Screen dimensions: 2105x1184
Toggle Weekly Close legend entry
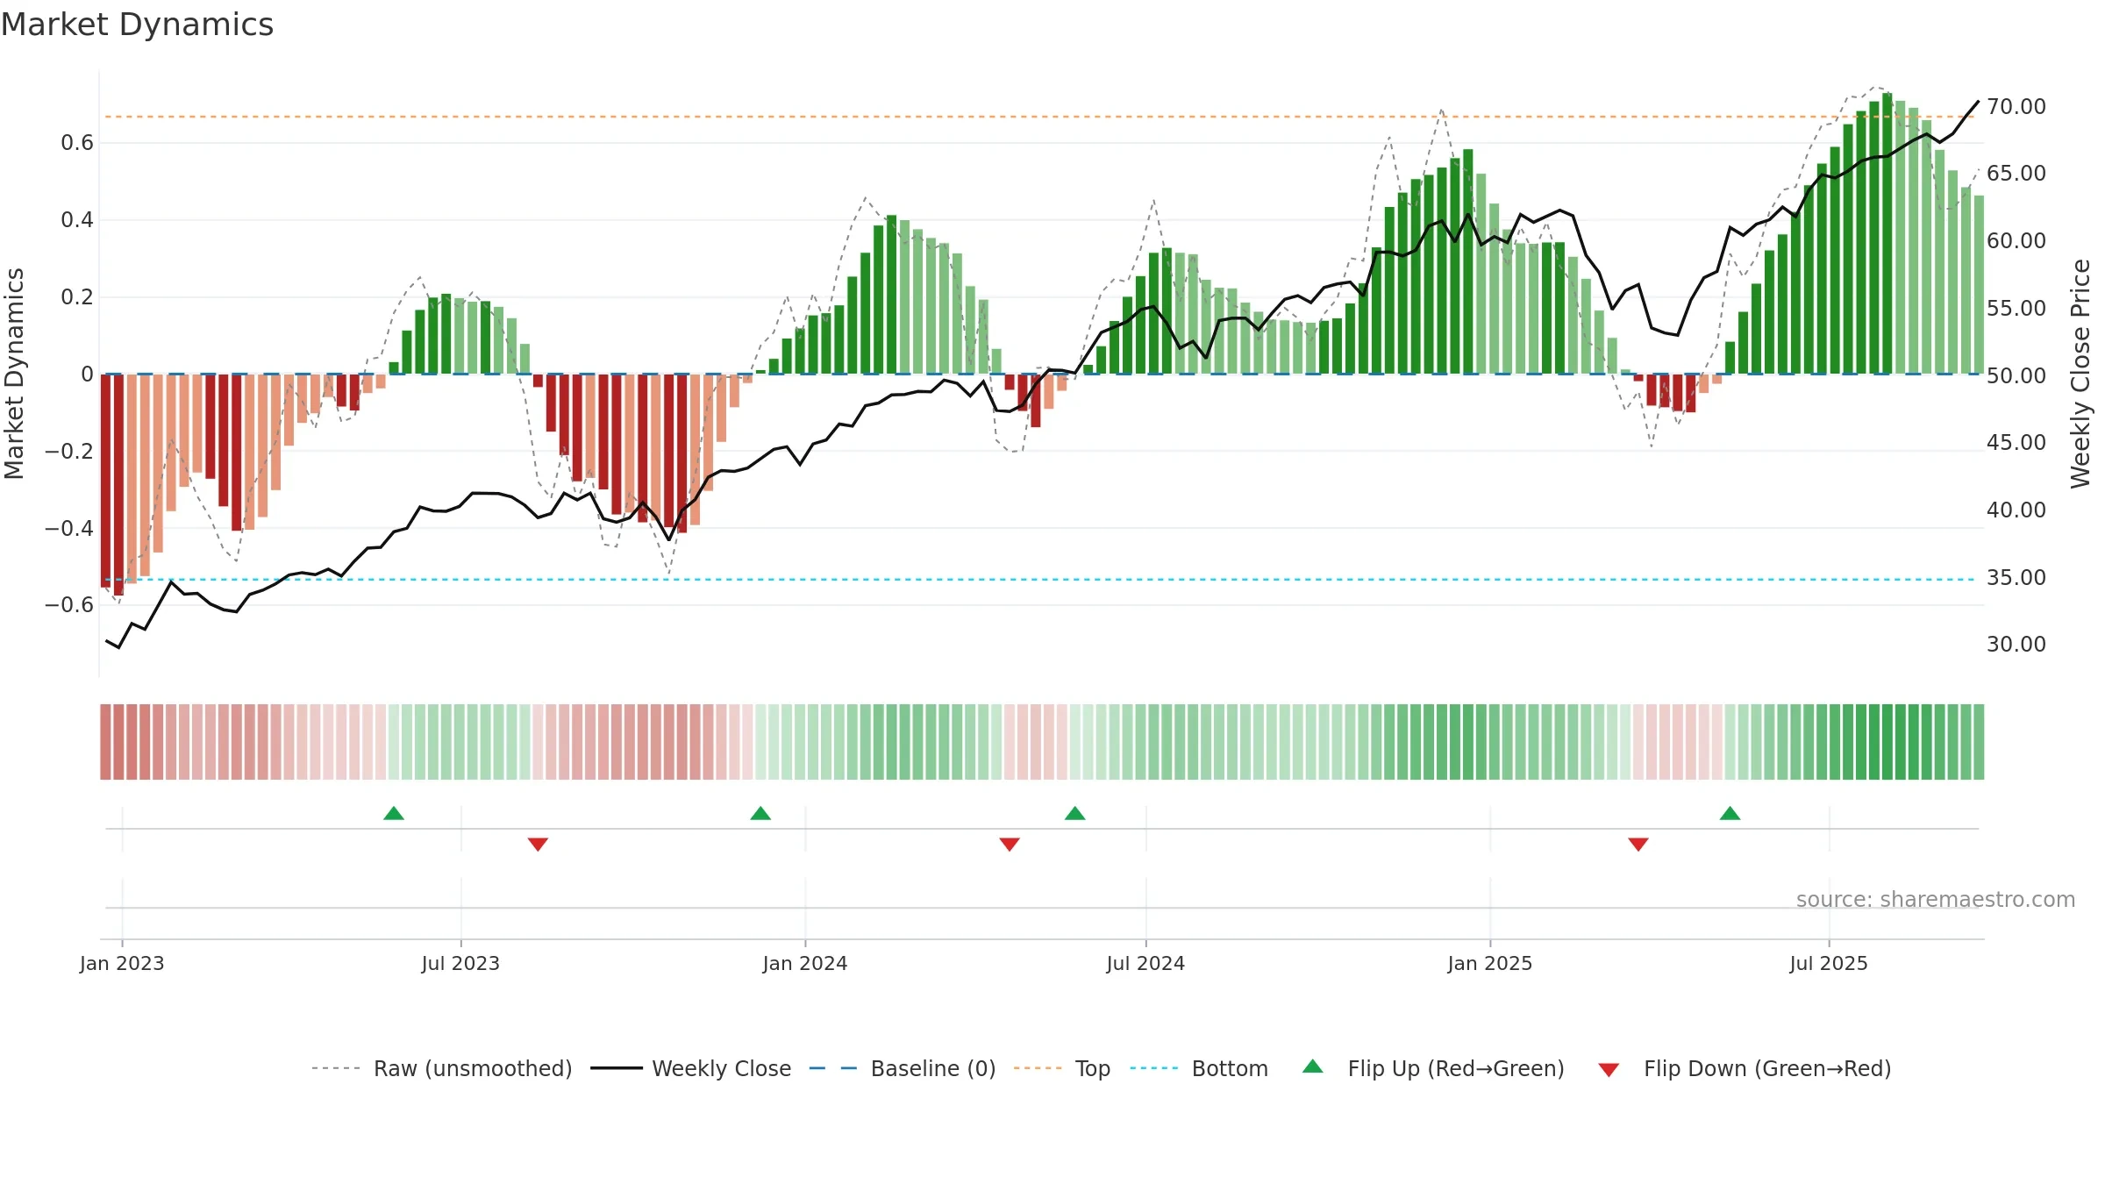pos(691,1068)
